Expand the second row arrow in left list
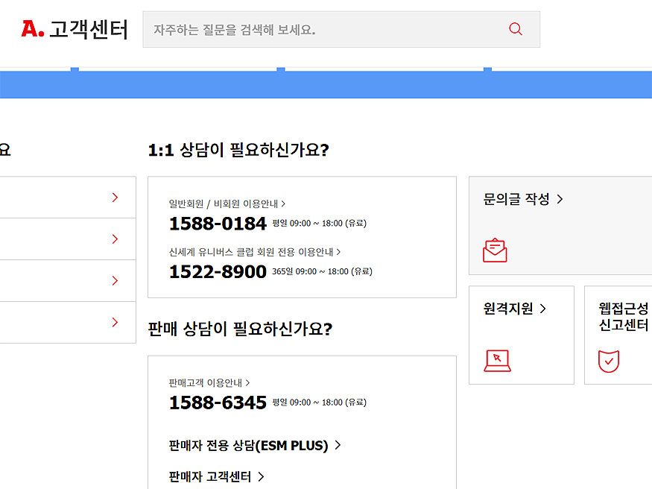652x489 pixels. tap(115, 239)
